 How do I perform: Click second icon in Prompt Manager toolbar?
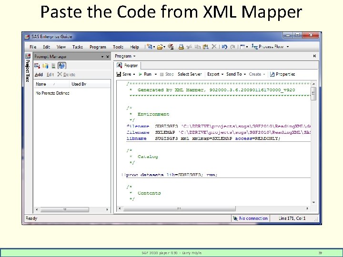click(46, 66)
